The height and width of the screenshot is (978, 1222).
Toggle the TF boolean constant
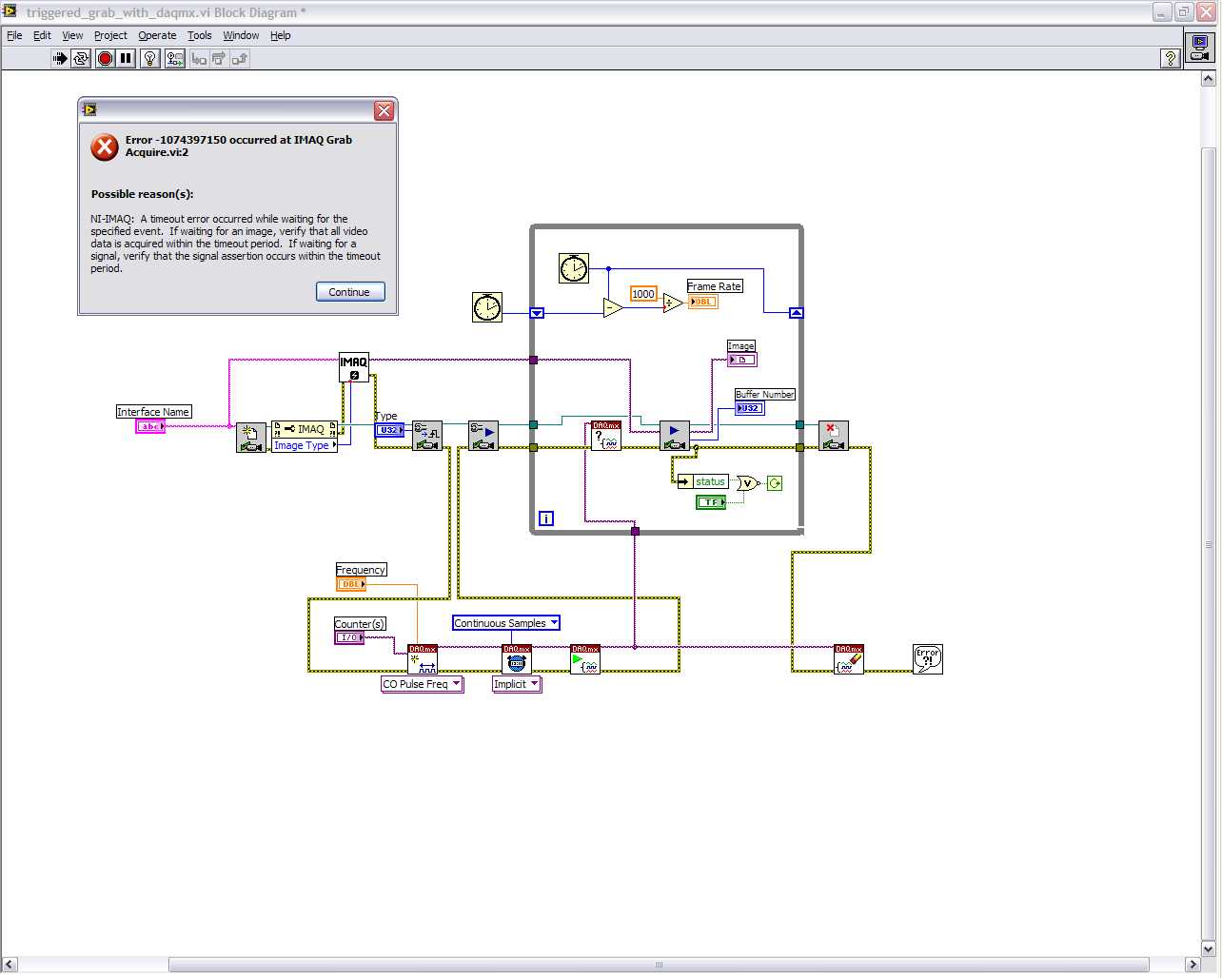(711, 501)
